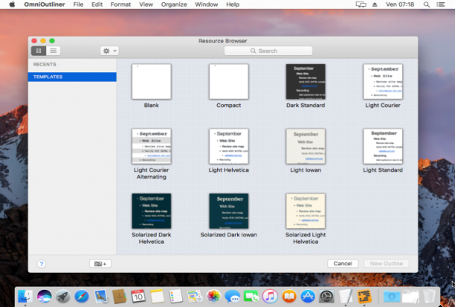Open the gear action dropdown
The height and width of the screenshot is (307, 455).
109,51
